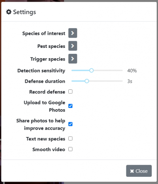Click the Detection sensitivity slider handle

click(x=91, y=70)
